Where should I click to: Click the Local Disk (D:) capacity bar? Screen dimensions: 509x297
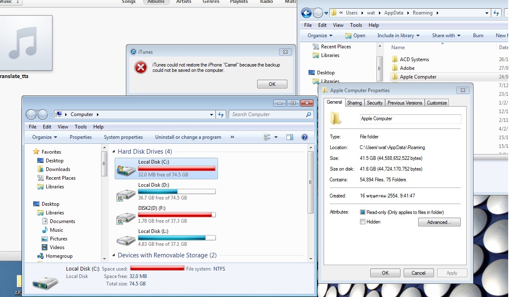177,192
